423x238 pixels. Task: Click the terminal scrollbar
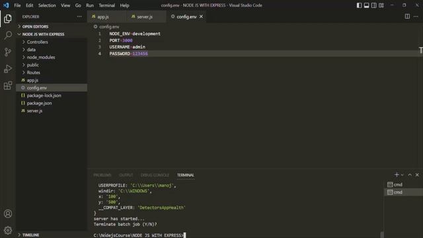(382, 235)
